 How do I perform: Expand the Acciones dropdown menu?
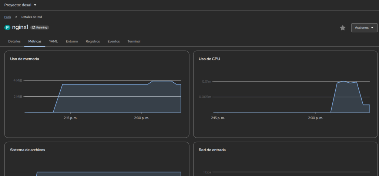364,28
